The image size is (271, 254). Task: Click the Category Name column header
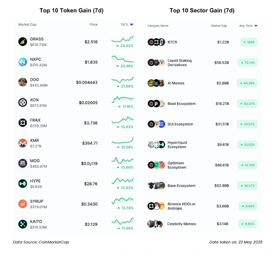tap(158, 26)
